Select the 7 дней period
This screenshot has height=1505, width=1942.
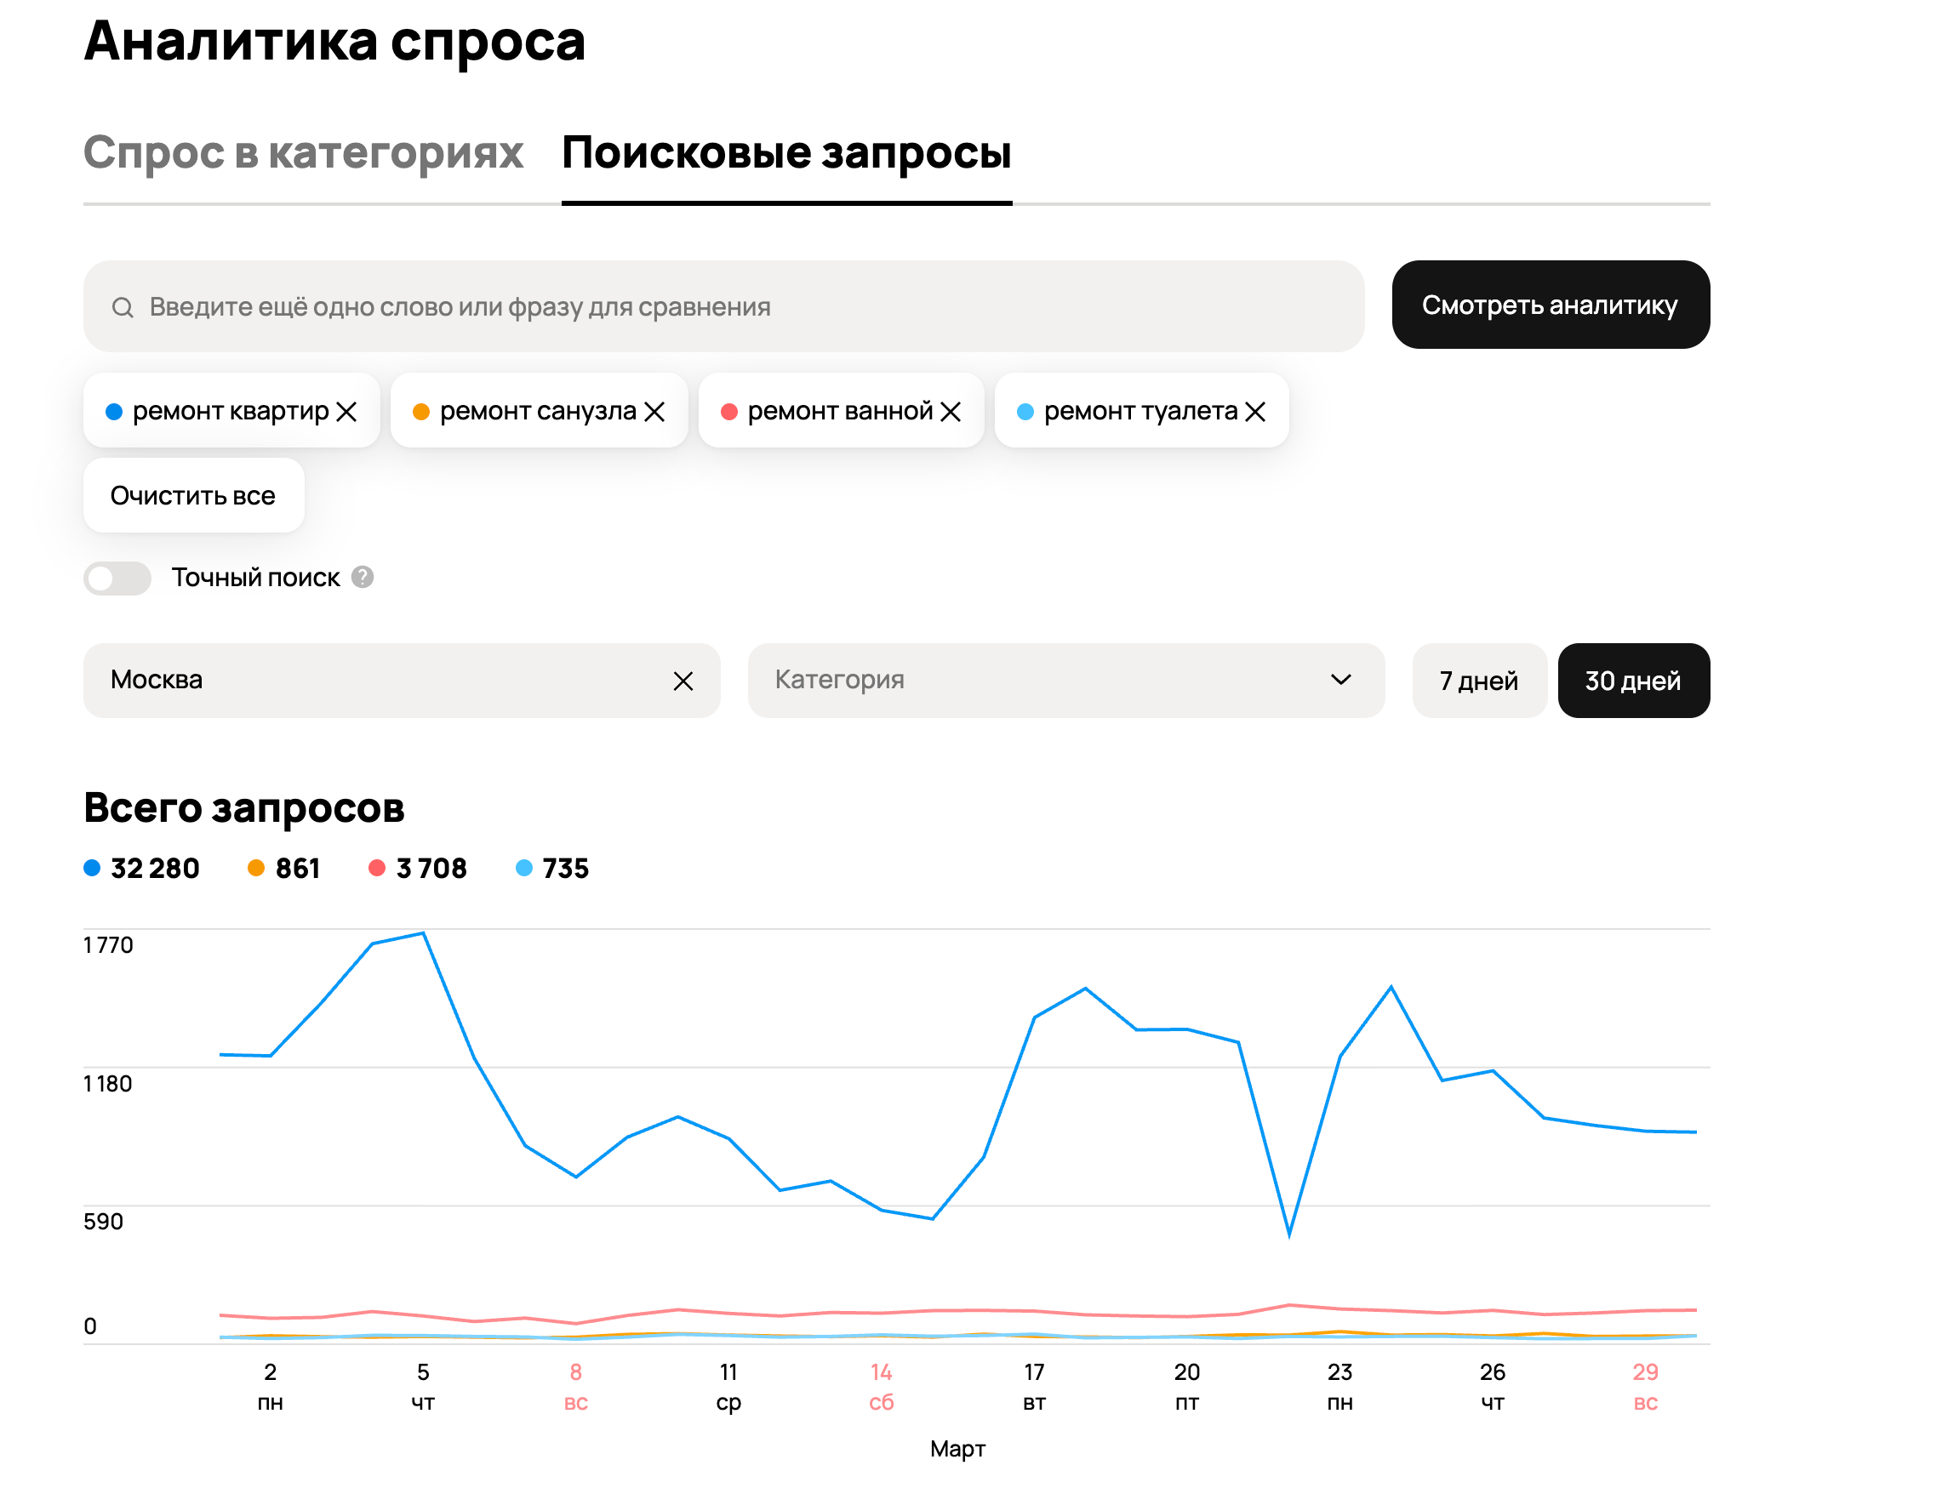[x=1478, y=681]
